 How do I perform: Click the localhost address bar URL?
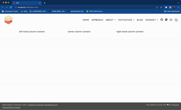[x=28, y=7]
